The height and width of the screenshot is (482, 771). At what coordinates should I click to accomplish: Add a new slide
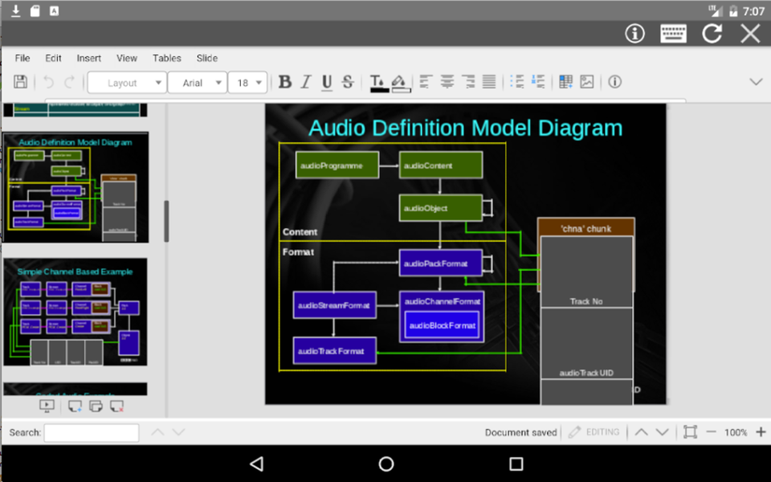[x=75, y=406]
